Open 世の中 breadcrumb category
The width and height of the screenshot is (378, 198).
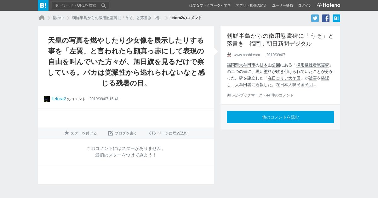coord(58,18)
